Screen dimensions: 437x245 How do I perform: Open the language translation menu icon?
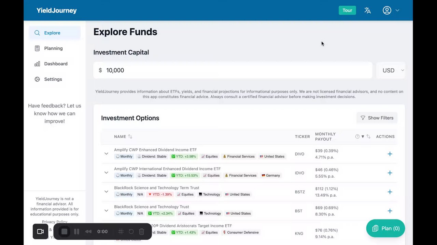click(367, 10)
